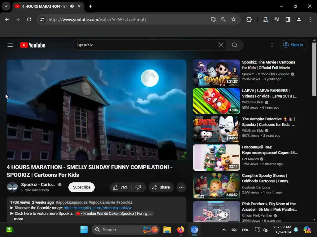Close the 4 HOURS MARATHON tab

pos(79,6)
